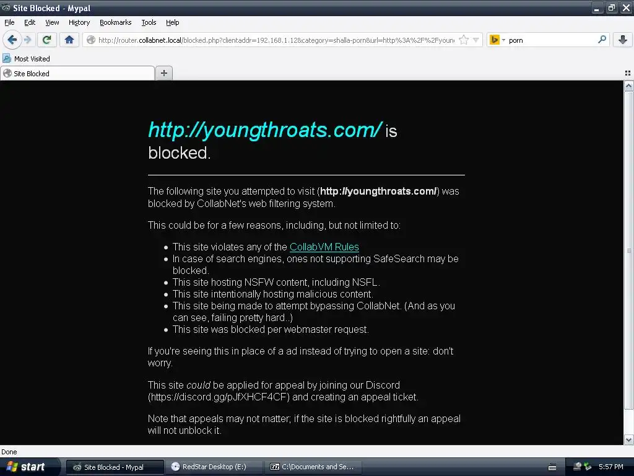Click 'This site intentionally hosting malicious content.' bullet
This screenshot has width=634, height=476.
coord(273,294)
